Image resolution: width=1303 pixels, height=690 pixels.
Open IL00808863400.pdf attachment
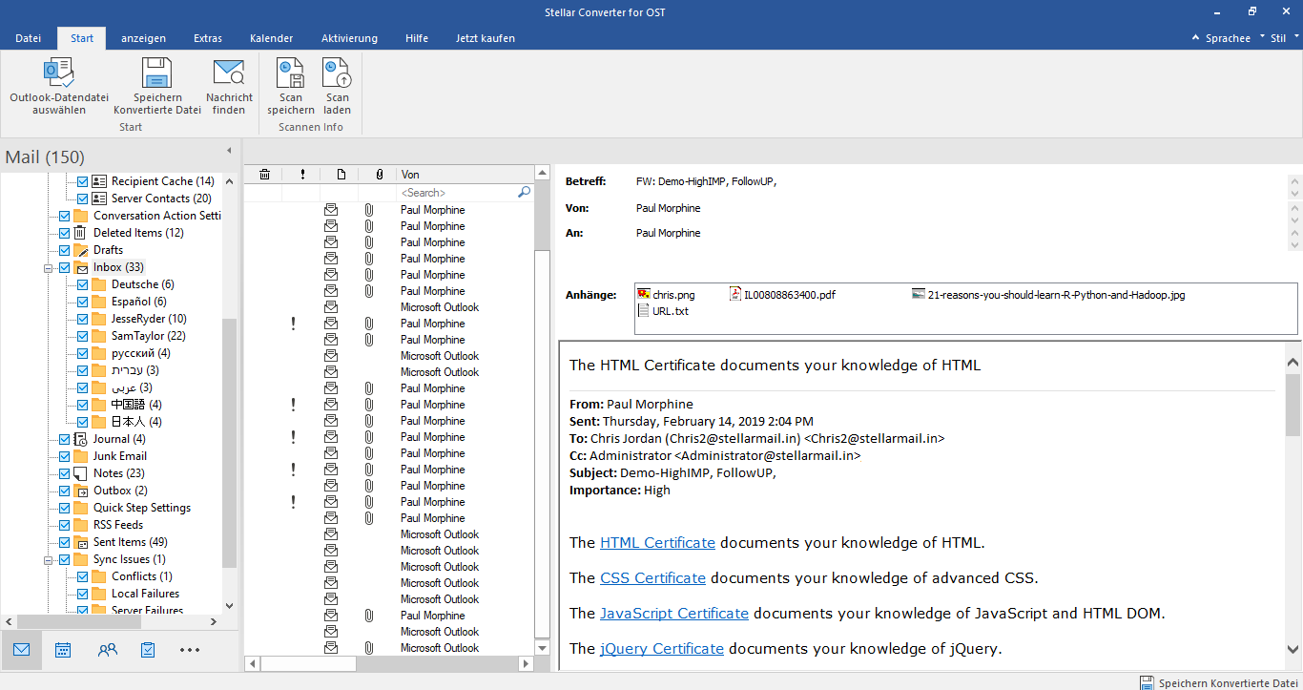[782, 295]
